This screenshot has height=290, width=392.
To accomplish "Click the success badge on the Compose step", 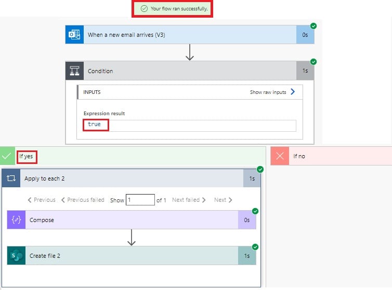I will point(255,211).
